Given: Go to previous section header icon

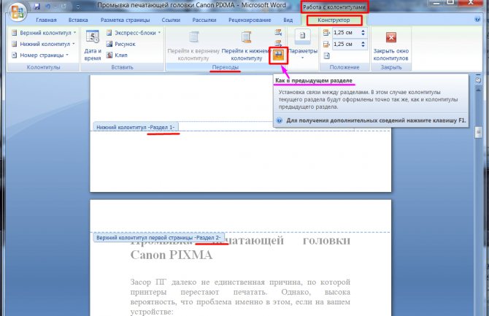Looking at the screenshot, I should tap(278, 32).
